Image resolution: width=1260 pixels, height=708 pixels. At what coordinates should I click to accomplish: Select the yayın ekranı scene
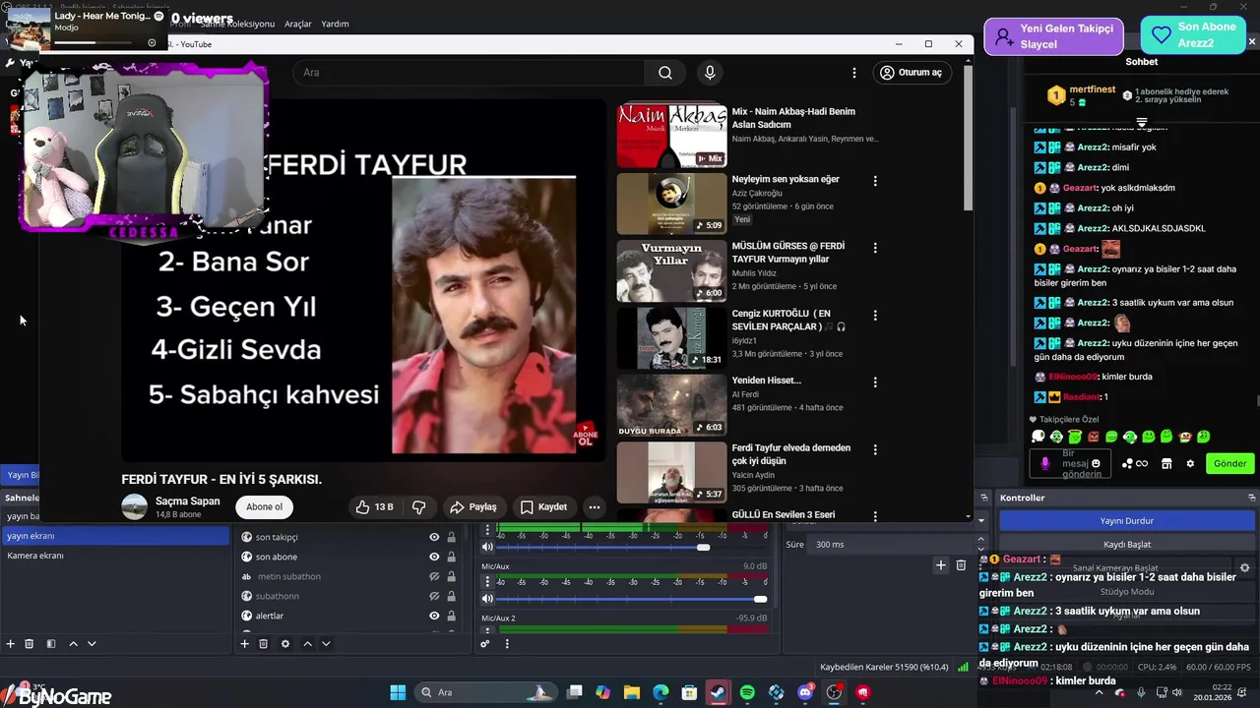[x=115, y=536]
